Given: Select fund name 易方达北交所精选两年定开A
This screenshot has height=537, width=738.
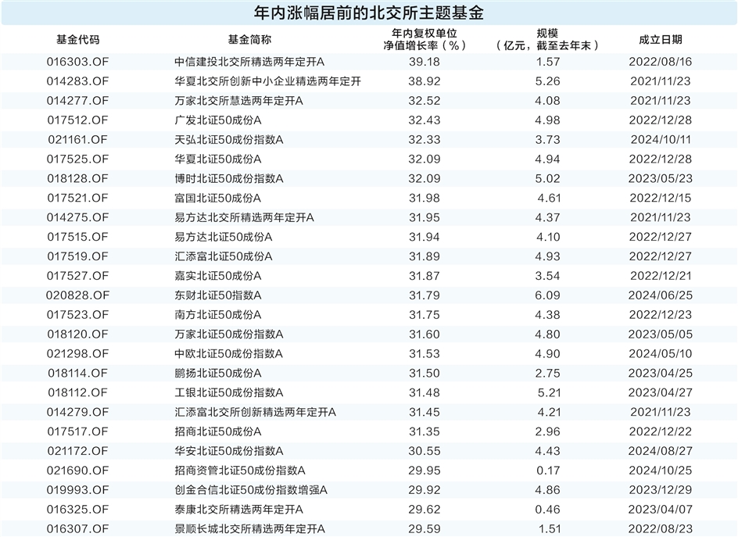Looking at the screenshot, I should pos(244,217).
